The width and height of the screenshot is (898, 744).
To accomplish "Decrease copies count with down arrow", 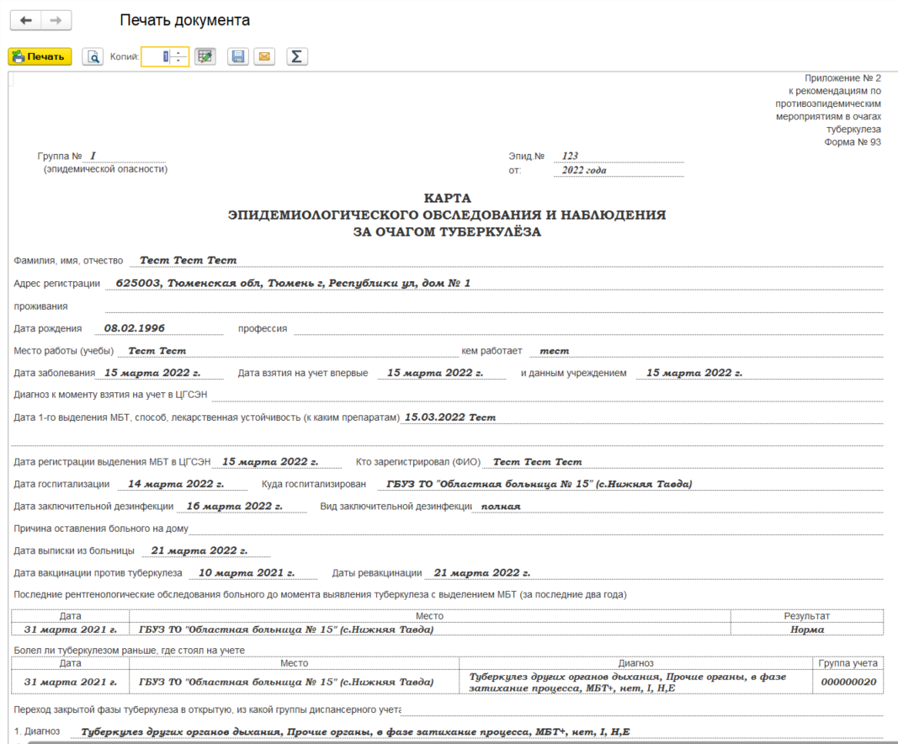I will tap(180, 61).
